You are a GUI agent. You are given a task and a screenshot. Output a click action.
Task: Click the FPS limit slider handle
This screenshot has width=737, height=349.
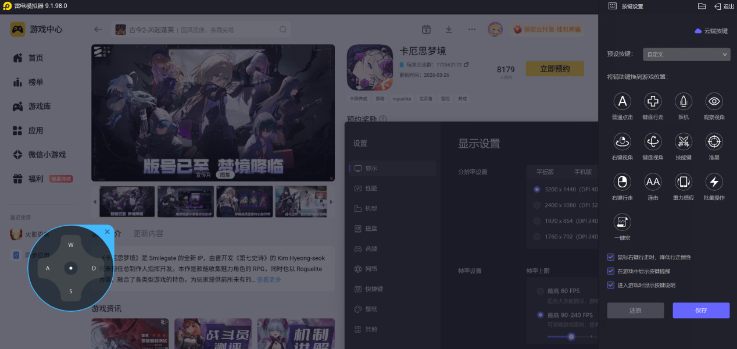click(x=571, y=336)
